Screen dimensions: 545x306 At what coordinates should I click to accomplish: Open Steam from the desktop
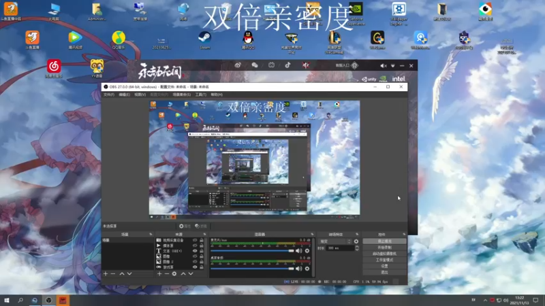[205, 39]
